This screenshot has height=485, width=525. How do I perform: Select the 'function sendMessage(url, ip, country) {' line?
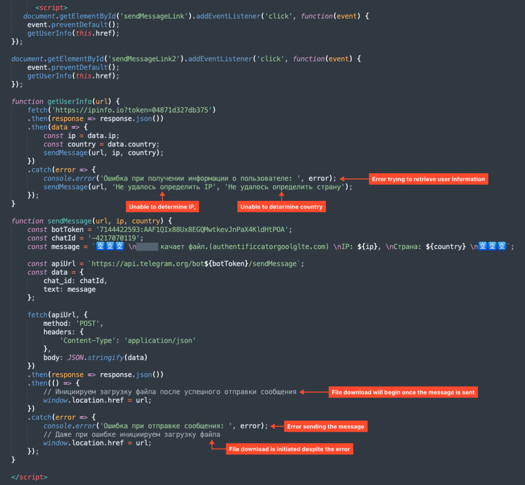coord(92,221)
